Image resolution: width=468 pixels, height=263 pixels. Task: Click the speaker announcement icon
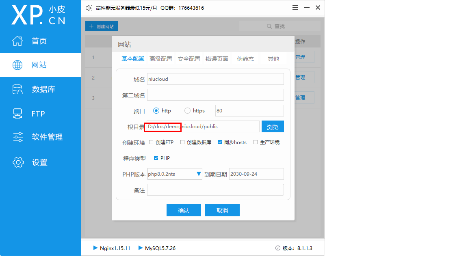pos(89,8)
